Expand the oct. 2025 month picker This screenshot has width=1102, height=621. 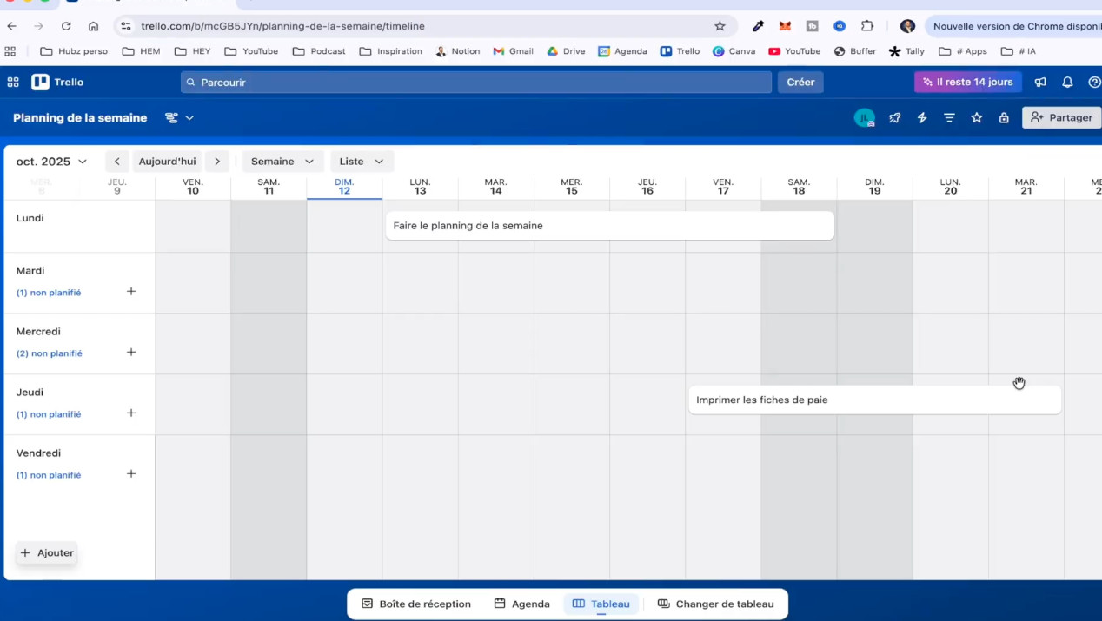[52, 162]
